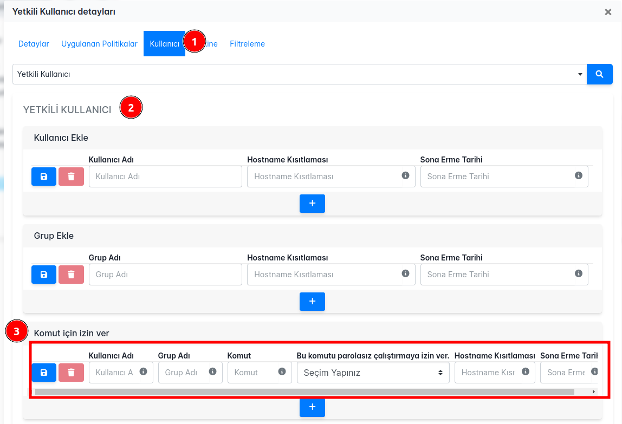
Task: Save the Kullanıcı Ekle row
Action: tap(44, 177)
